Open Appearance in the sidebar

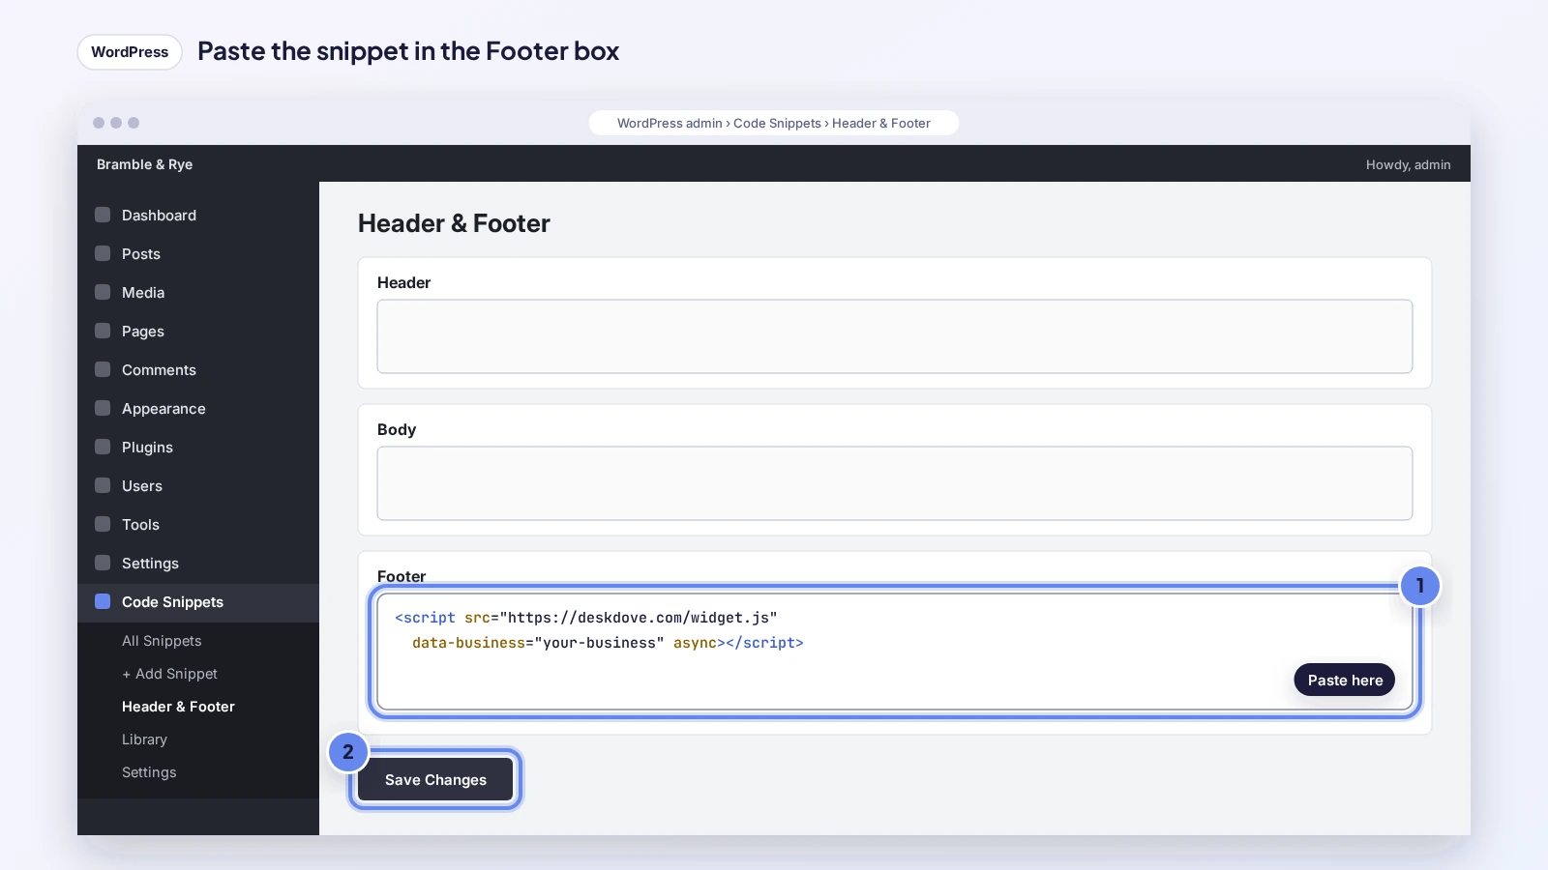coord(164,409)
